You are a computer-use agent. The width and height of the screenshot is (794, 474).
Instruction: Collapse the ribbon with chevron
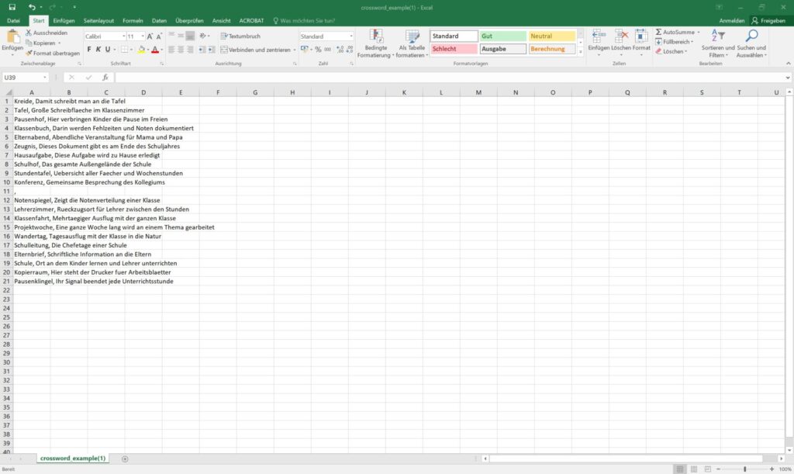point(788,64)
